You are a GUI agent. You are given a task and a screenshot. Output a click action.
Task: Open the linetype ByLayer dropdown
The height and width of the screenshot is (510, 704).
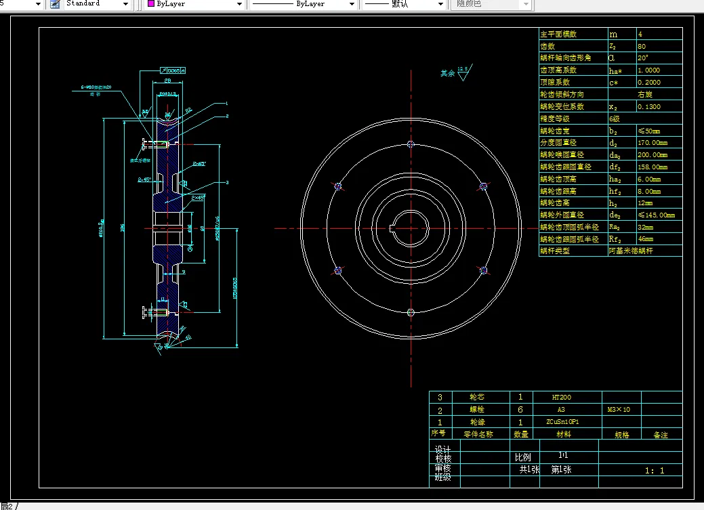click(351, 4)
